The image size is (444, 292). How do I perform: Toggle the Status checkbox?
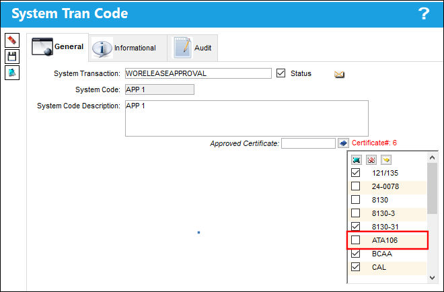point(281,73)
